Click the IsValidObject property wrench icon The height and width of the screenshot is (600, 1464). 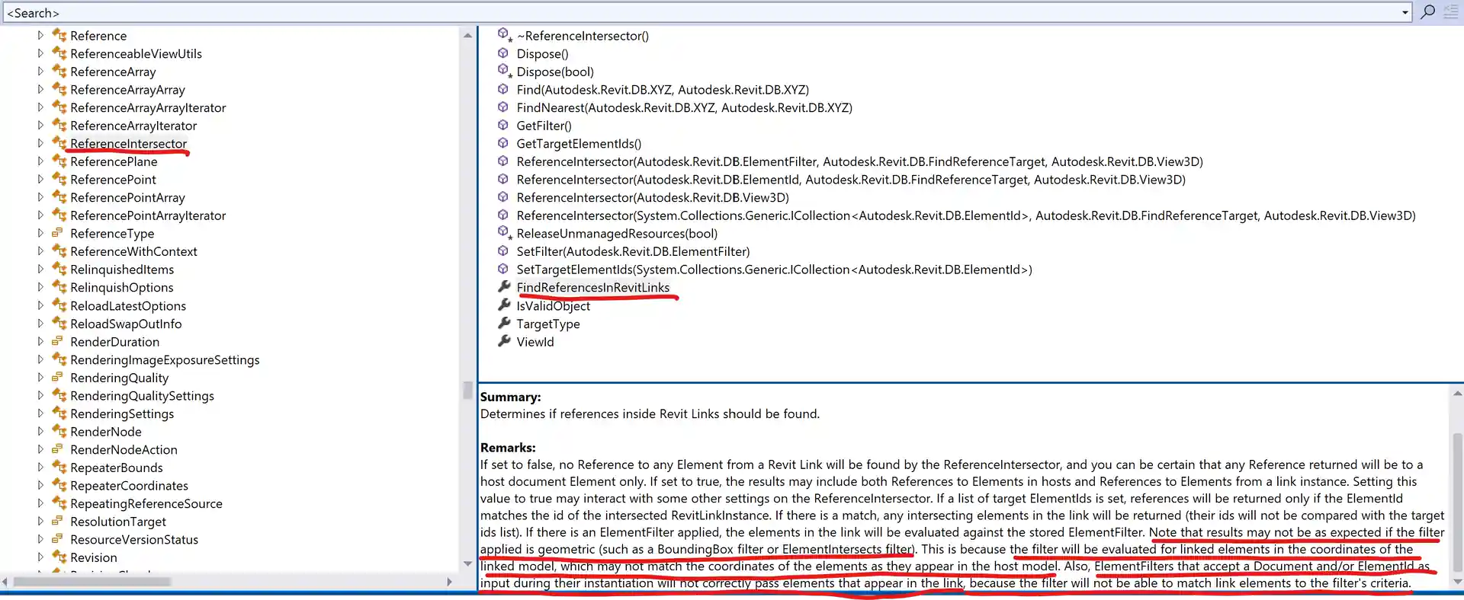click(x=504, y=305)
